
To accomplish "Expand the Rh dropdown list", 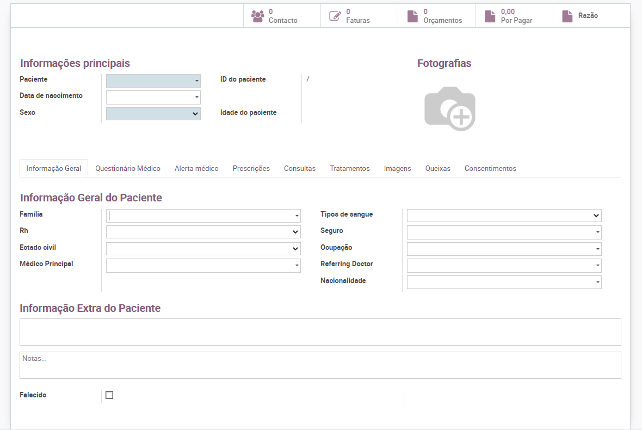I will [203, 232].
